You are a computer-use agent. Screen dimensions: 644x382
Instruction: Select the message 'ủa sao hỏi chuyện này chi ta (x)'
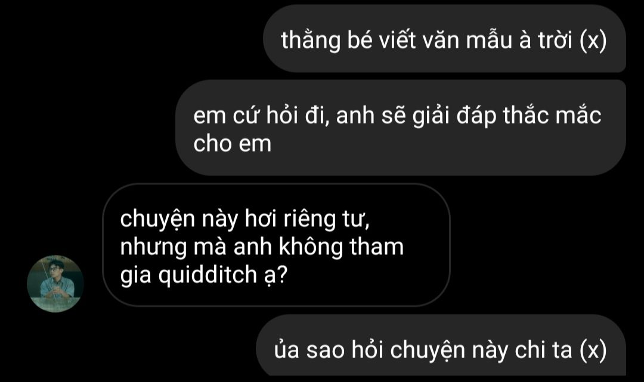click(x=441, y=347)
